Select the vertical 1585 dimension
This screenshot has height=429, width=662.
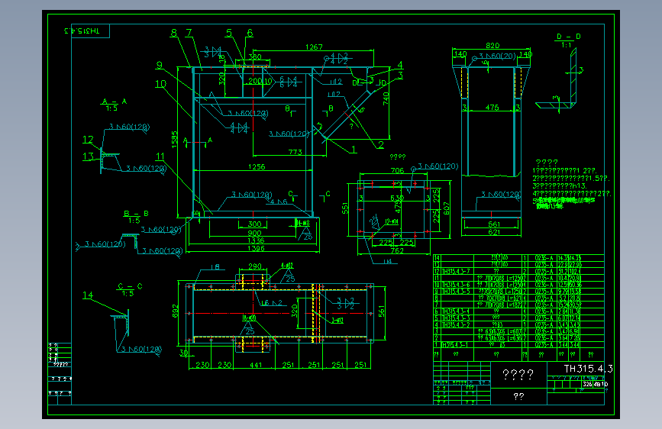point(174,140)
